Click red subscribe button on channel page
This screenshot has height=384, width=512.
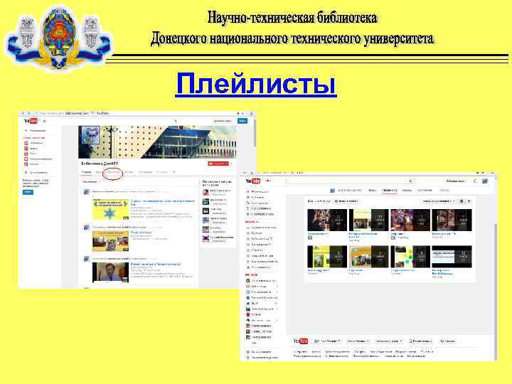tap(218, 164)
